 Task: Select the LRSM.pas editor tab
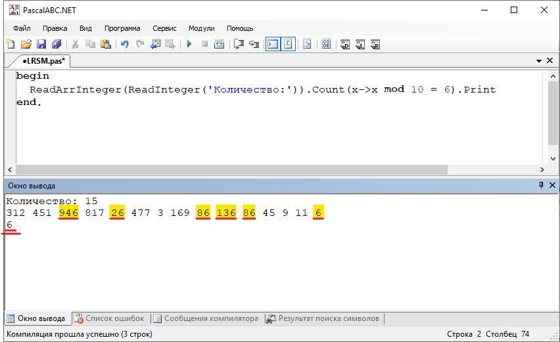42,61
